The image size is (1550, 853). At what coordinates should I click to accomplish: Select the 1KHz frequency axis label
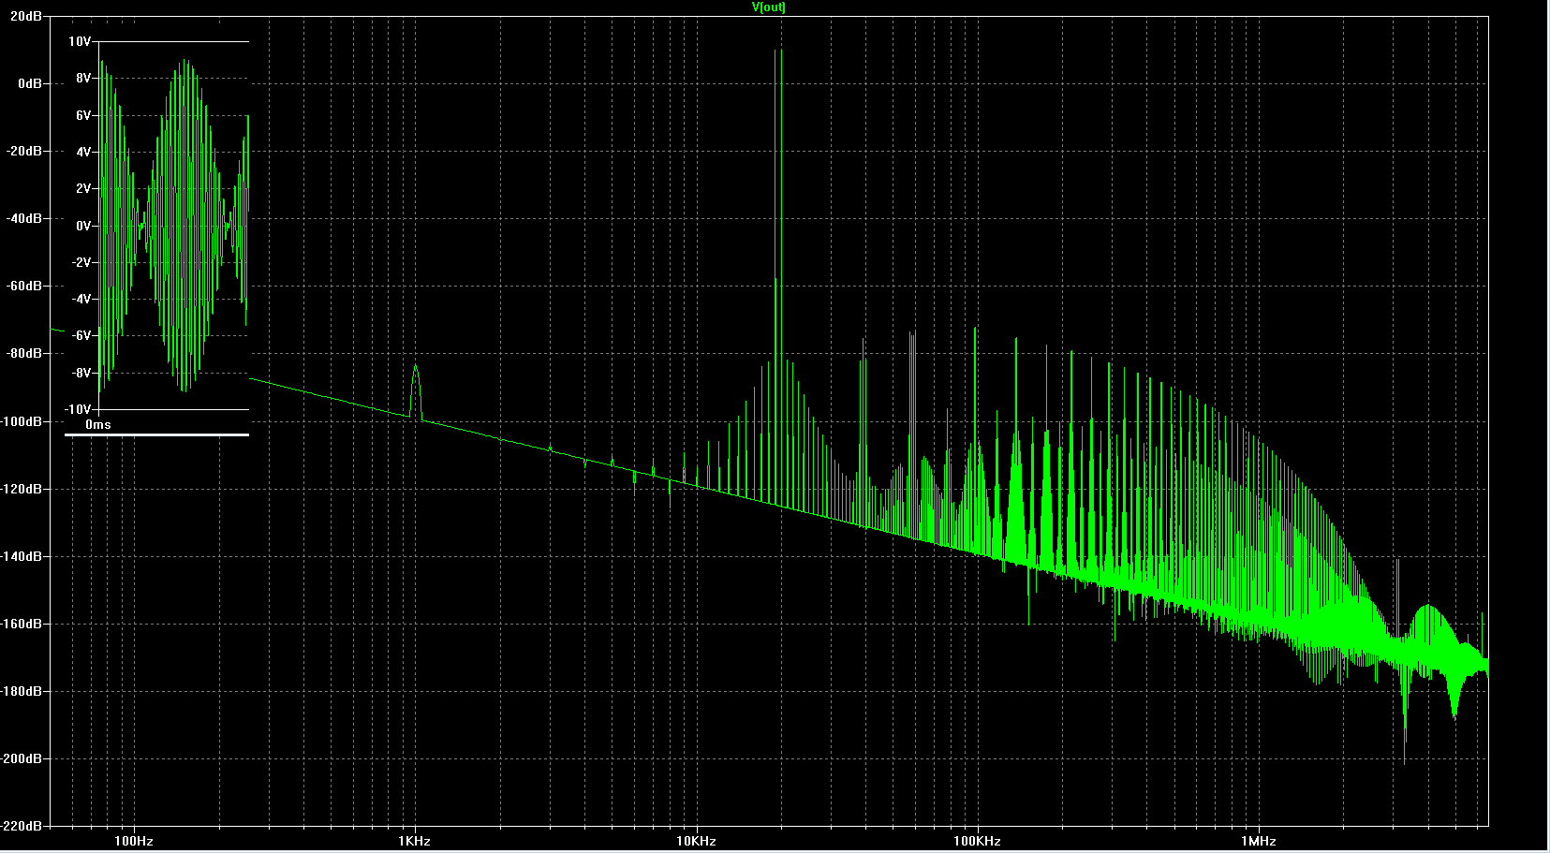[x=414, y=841]
